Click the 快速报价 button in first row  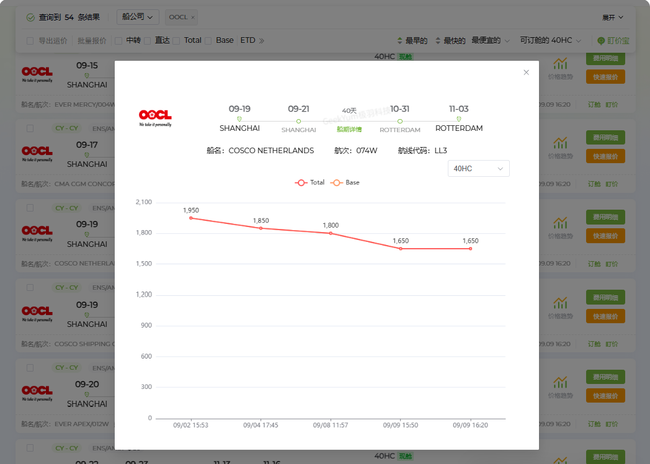coord(605,77)
